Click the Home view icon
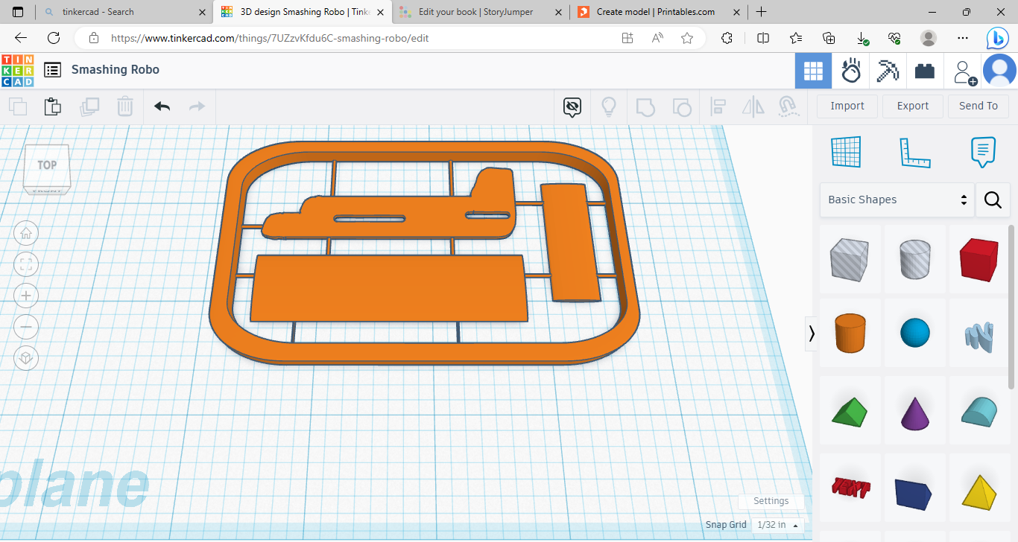This screenshot has height=542, width=1018. 26,233
